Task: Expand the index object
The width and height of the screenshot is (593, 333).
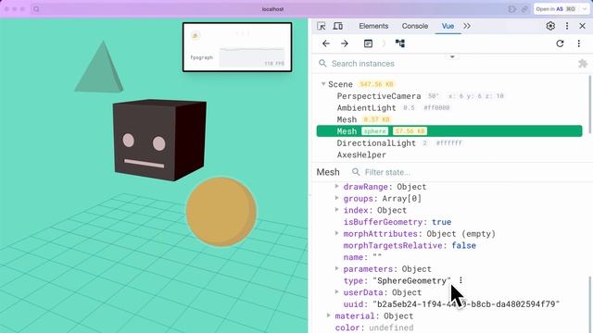Action: [x=336, y=210]
